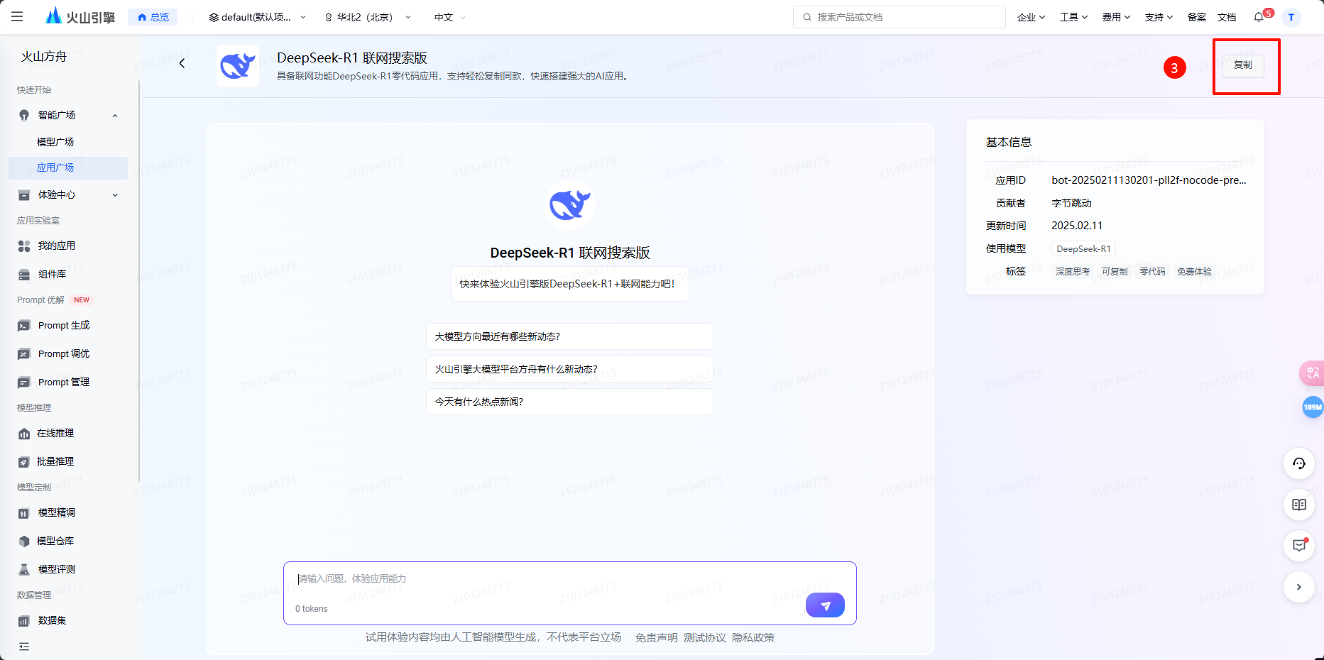Collapse the sidebar via bottom-left icon
Screen dimensions: 1324x660
(24, 647)
